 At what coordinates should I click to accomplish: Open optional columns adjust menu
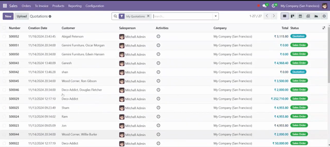pos(324,28)
